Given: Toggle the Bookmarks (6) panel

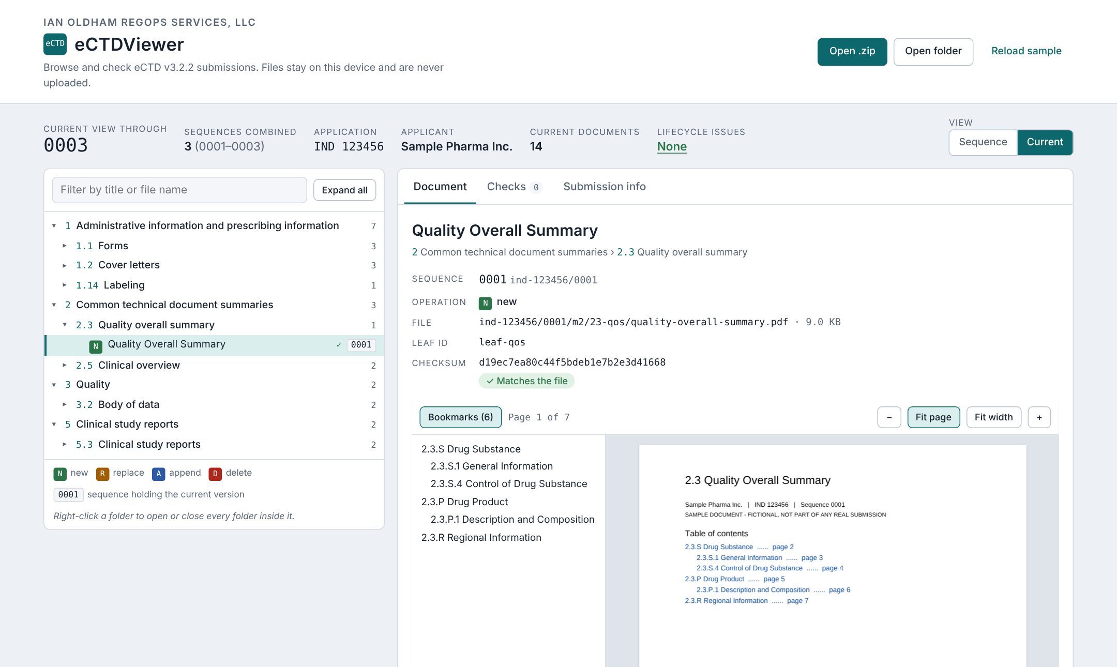Looking at the screenshot, I should click(x=460, y=417).
